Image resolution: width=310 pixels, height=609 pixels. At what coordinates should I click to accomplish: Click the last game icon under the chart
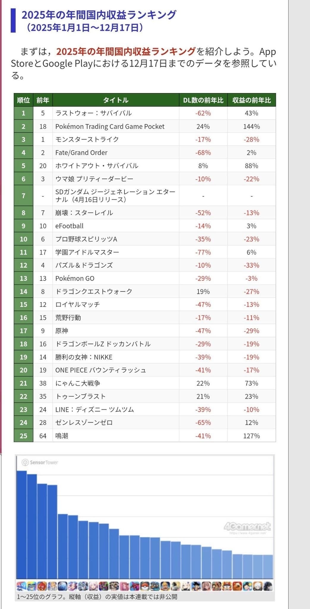pyautogui.click(x=268, y=586)
